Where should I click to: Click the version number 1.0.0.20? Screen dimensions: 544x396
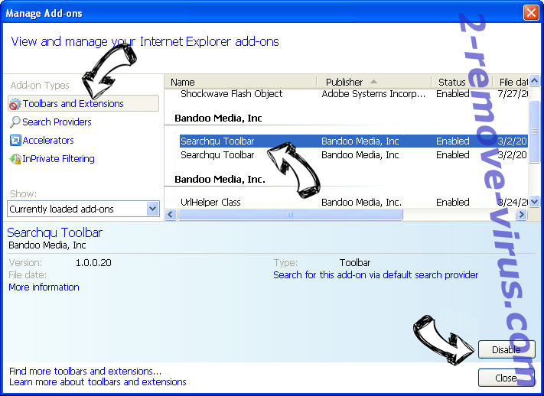(93, 263)
